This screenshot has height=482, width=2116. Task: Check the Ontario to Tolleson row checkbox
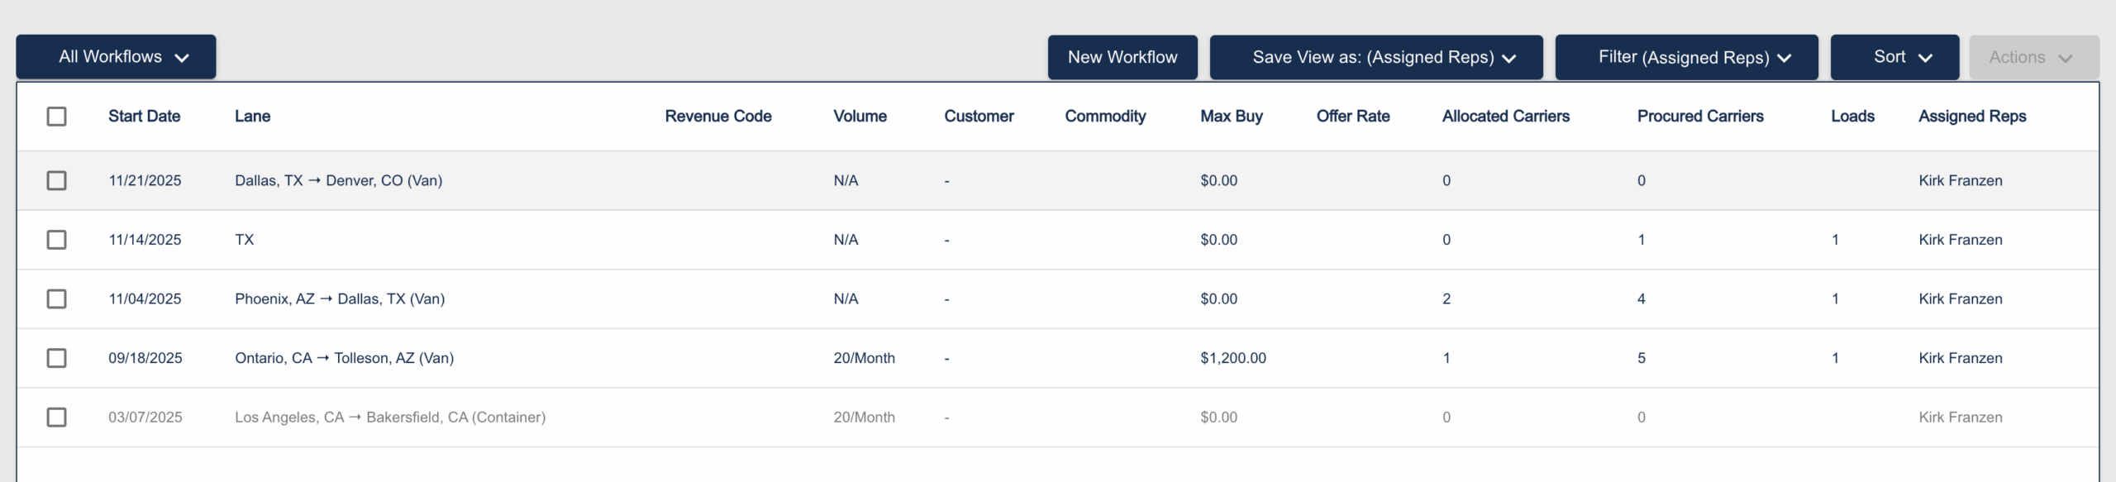point(57,358)
